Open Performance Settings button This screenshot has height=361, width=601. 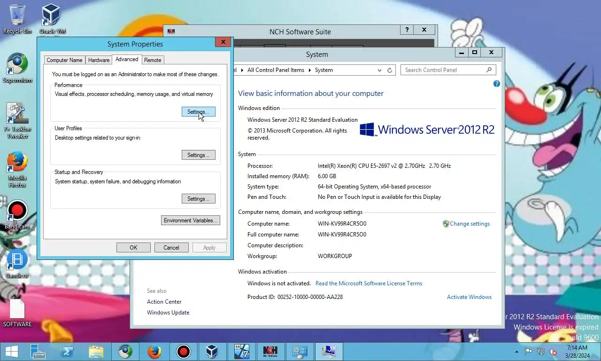coord(198,112)
